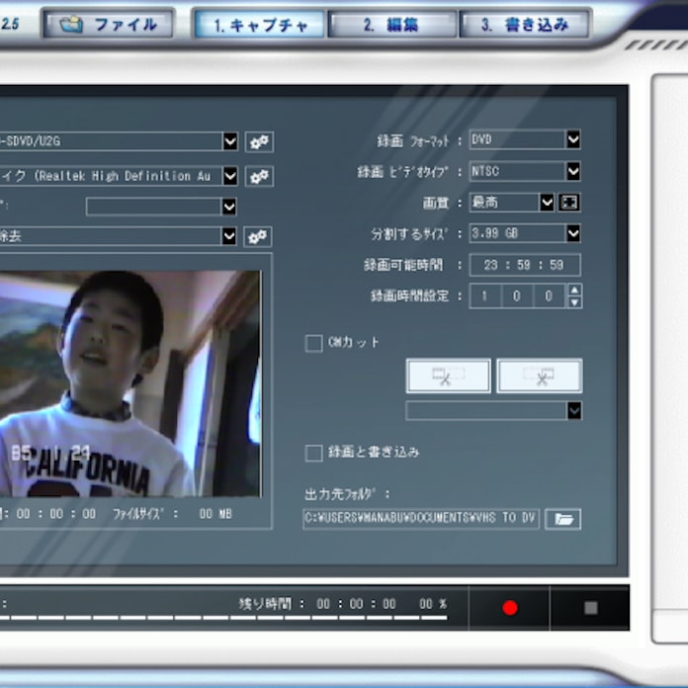The height and width of the screenshot is (688, 688).
Task: Switch to the 2. 編集 tab
Action: click(391, 25)
